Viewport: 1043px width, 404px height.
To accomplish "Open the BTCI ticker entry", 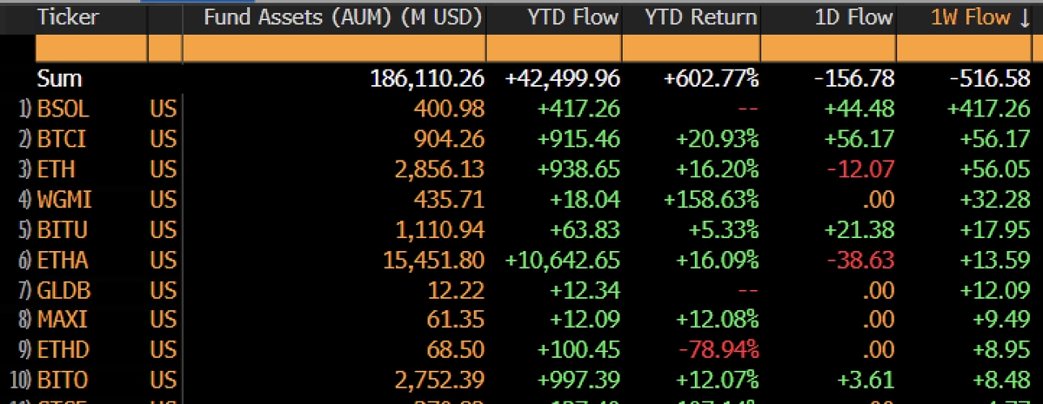I will 62,139.
